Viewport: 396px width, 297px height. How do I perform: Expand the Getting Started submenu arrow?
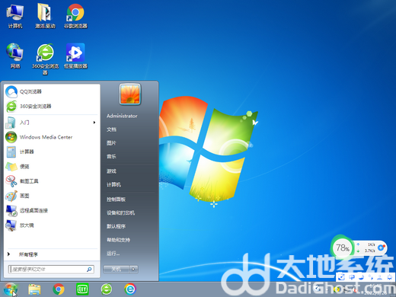pos(94,123)
